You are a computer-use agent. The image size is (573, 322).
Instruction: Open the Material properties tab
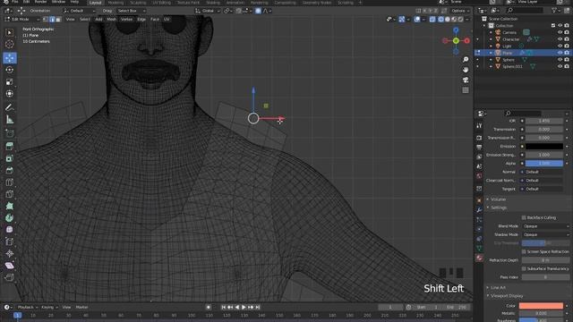point(479,258)
